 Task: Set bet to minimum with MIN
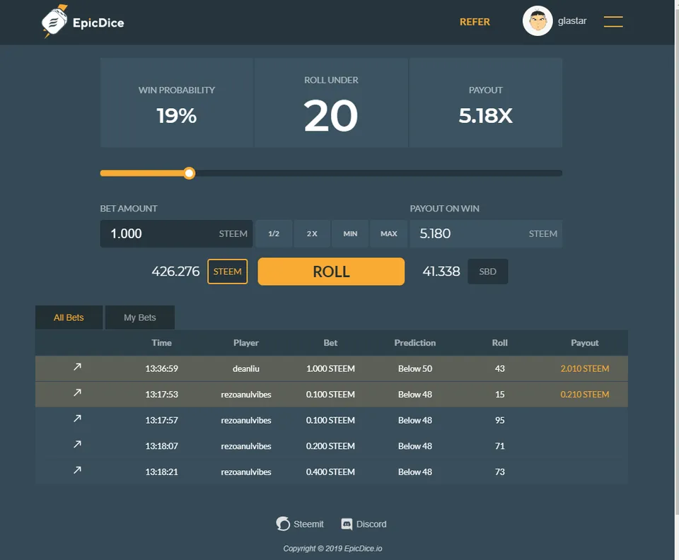[x=350, y=234]
